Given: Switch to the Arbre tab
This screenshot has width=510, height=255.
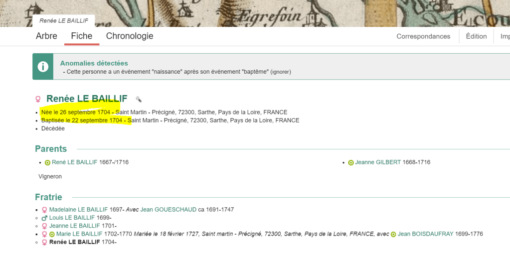Looking at the screenshot, I should coord(46,36).
